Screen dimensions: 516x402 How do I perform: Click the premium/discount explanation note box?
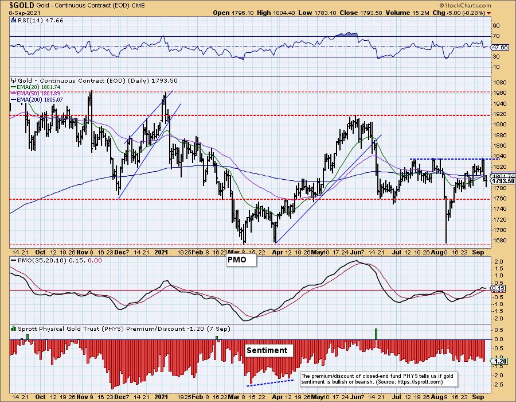[x=378, y=379]
